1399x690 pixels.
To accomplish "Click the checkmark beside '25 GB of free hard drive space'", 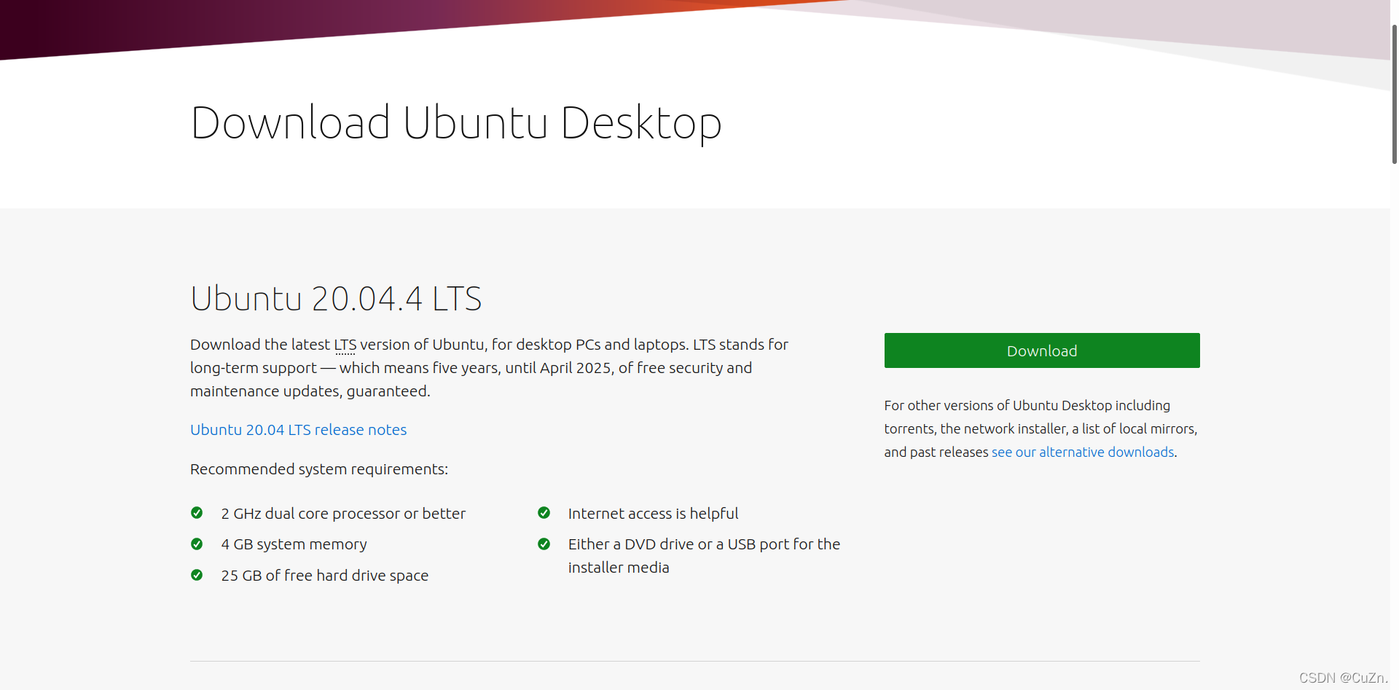I will click(197, 575).
